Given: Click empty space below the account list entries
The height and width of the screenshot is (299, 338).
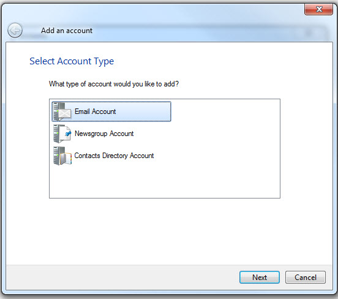Looking at the screenshot, I should pos(165,182).
